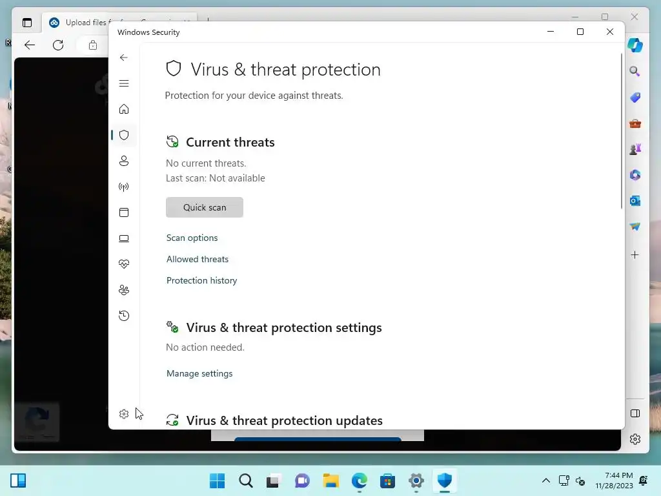Open Windows Security settings gear
This screenshot has height=496, width=661.
[123, 414]
